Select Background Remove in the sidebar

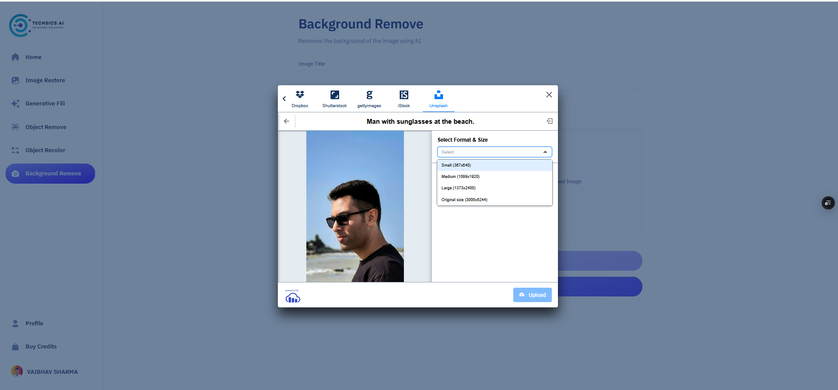coord(50,174)
